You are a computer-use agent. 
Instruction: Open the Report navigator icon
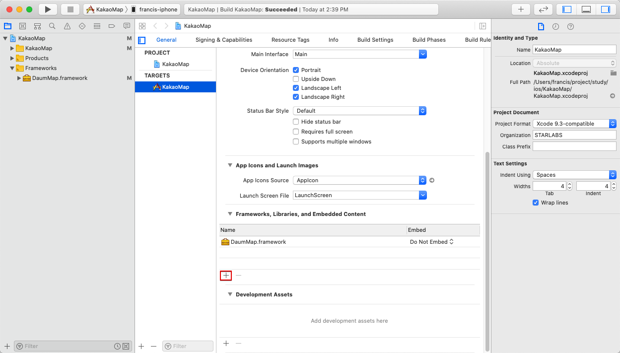tap(127, 26)
